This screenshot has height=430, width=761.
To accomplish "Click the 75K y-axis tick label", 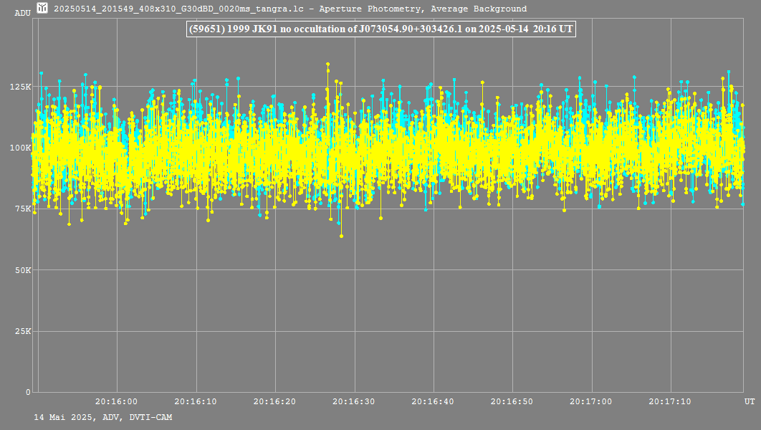I will (21, 209).
